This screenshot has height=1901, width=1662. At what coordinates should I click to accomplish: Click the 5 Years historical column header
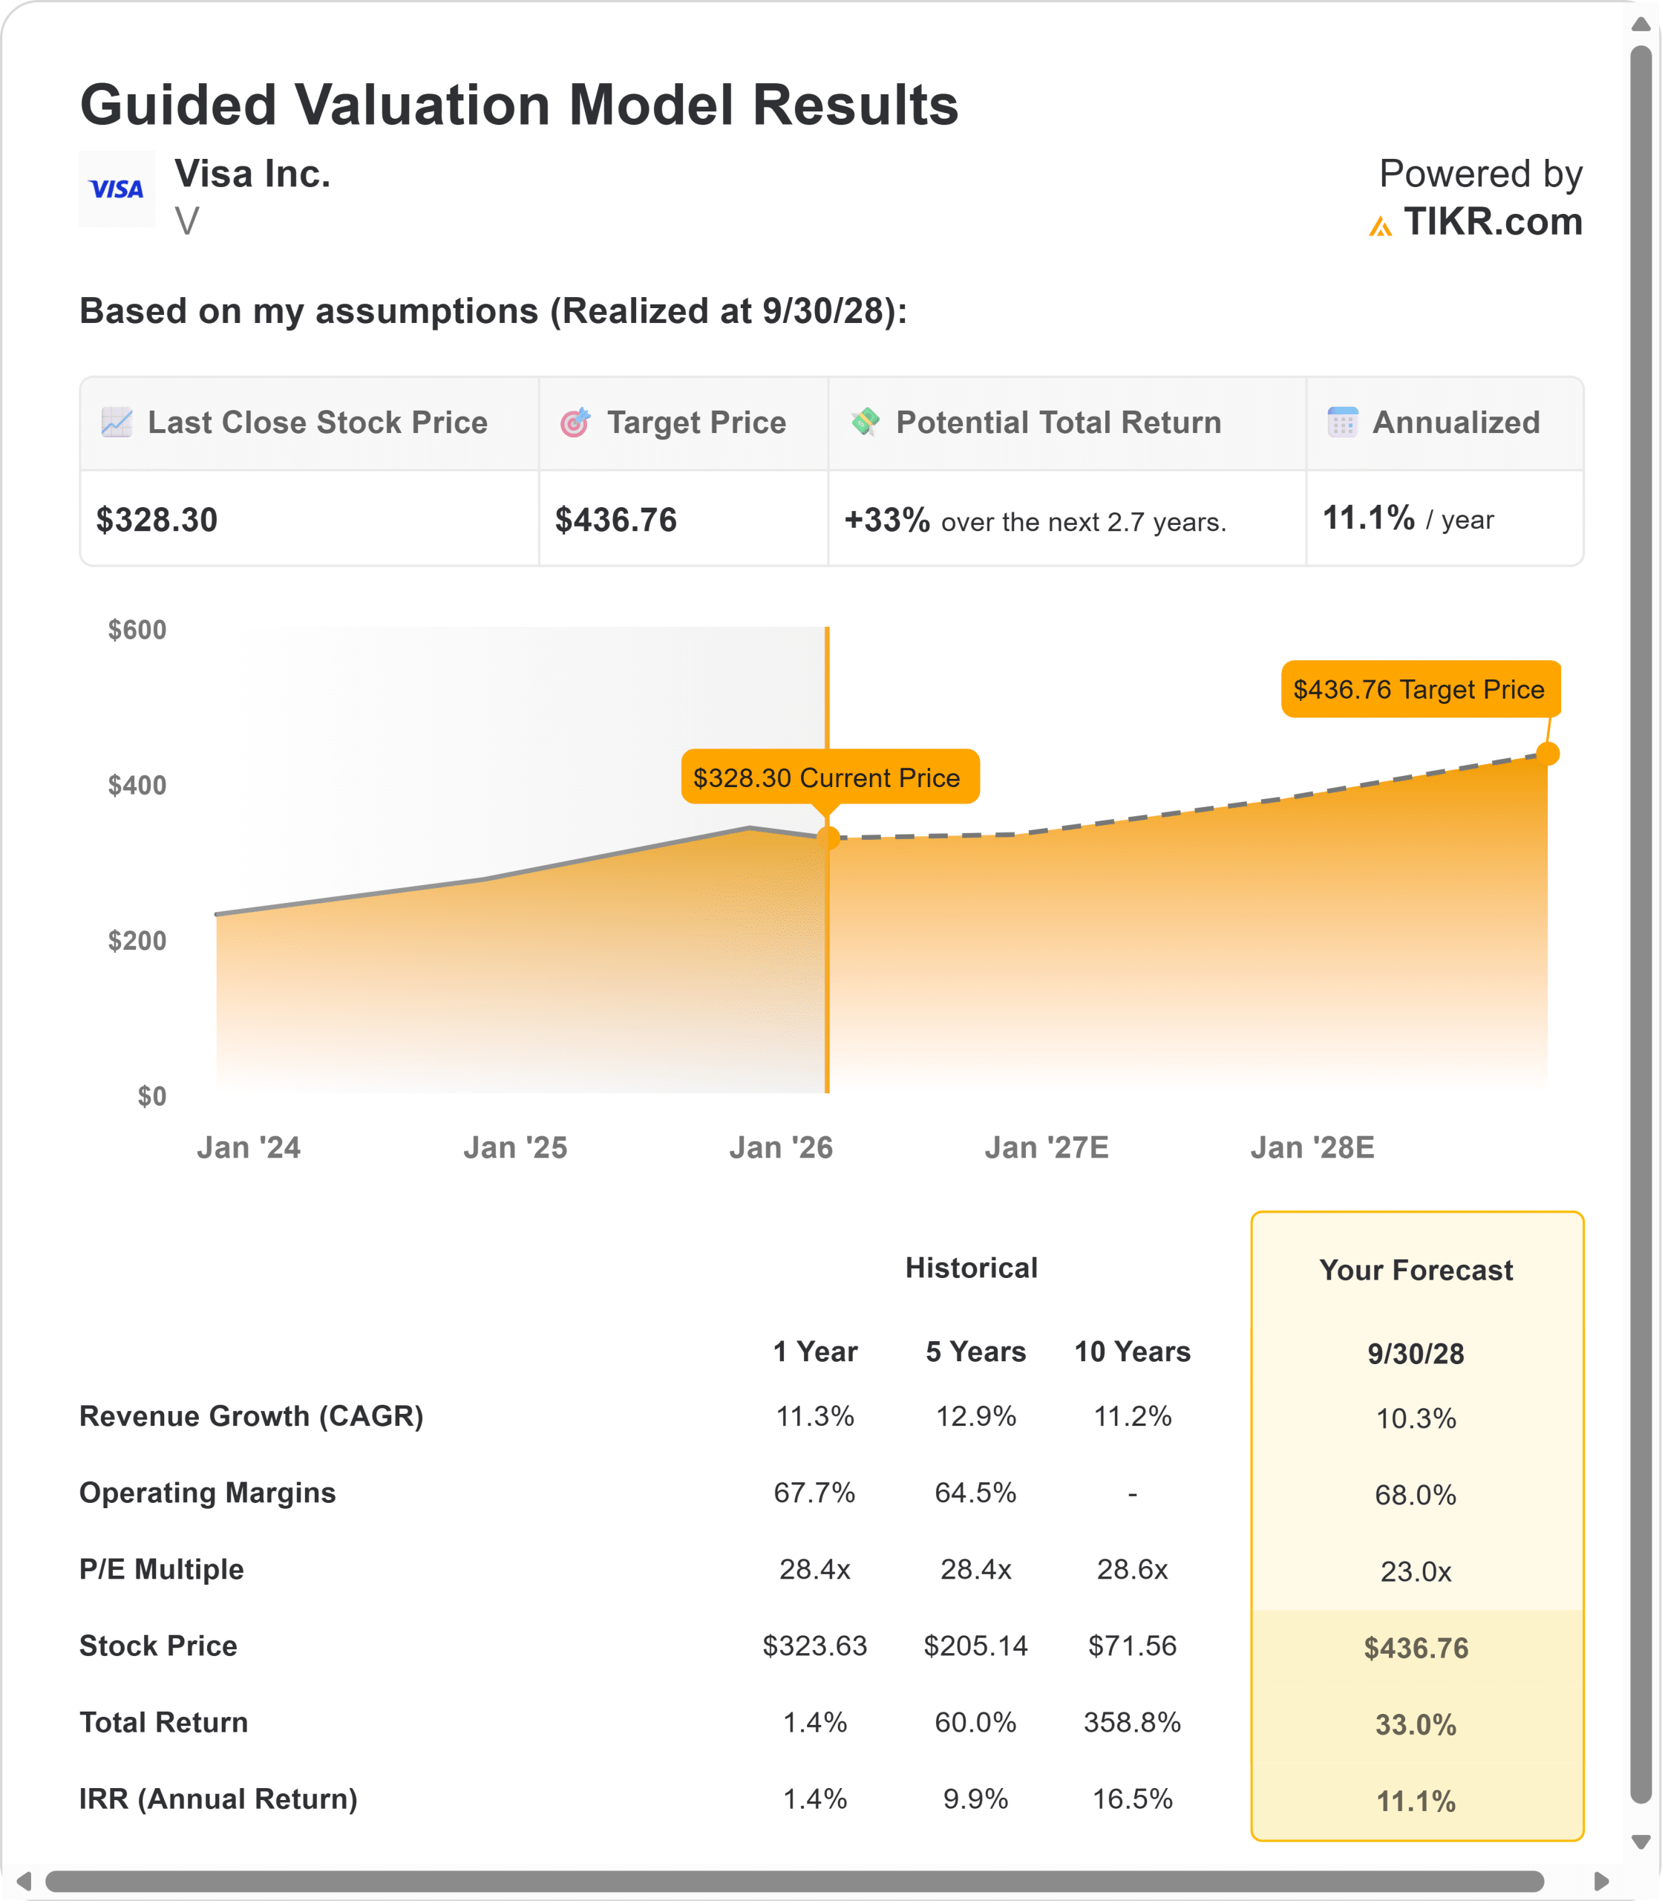click(975, 1351)
